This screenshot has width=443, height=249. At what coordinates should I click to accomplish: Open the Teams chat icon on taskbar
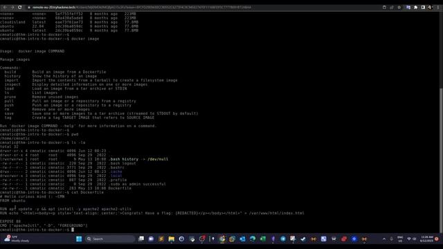[x=151, y=239]
